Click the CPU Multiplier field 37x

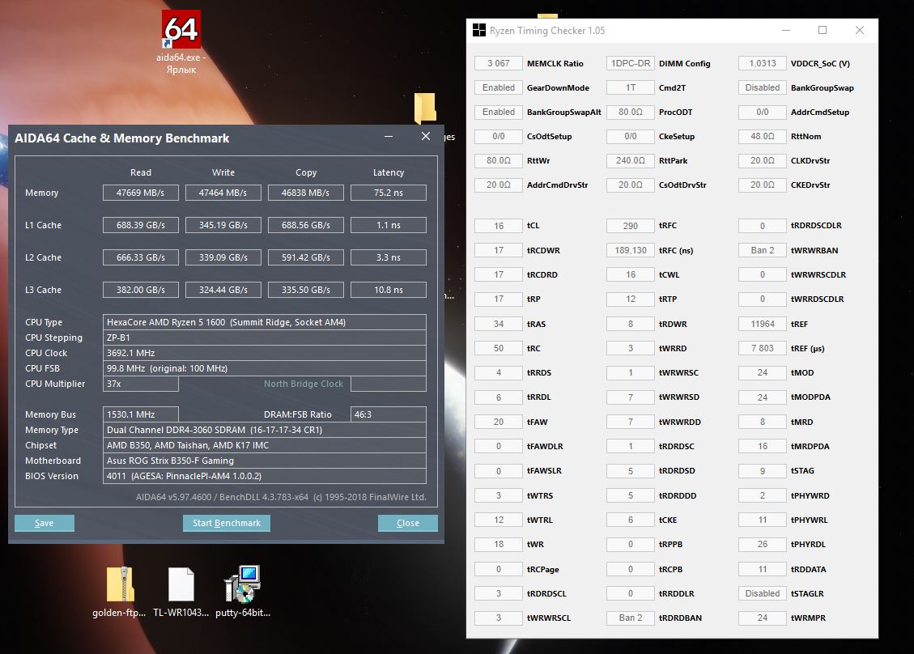pos(141,384)
